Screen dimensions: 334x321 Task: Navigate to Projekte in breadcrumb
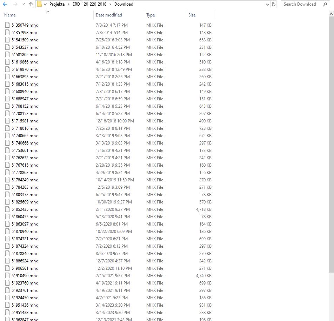(x=57, y=4)
